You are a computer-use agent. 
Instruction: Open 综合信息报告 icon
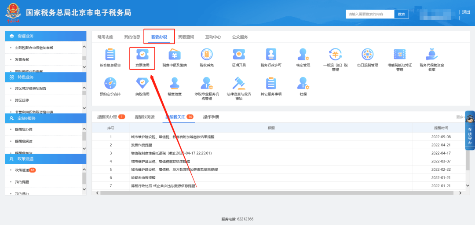coord(110,55)
